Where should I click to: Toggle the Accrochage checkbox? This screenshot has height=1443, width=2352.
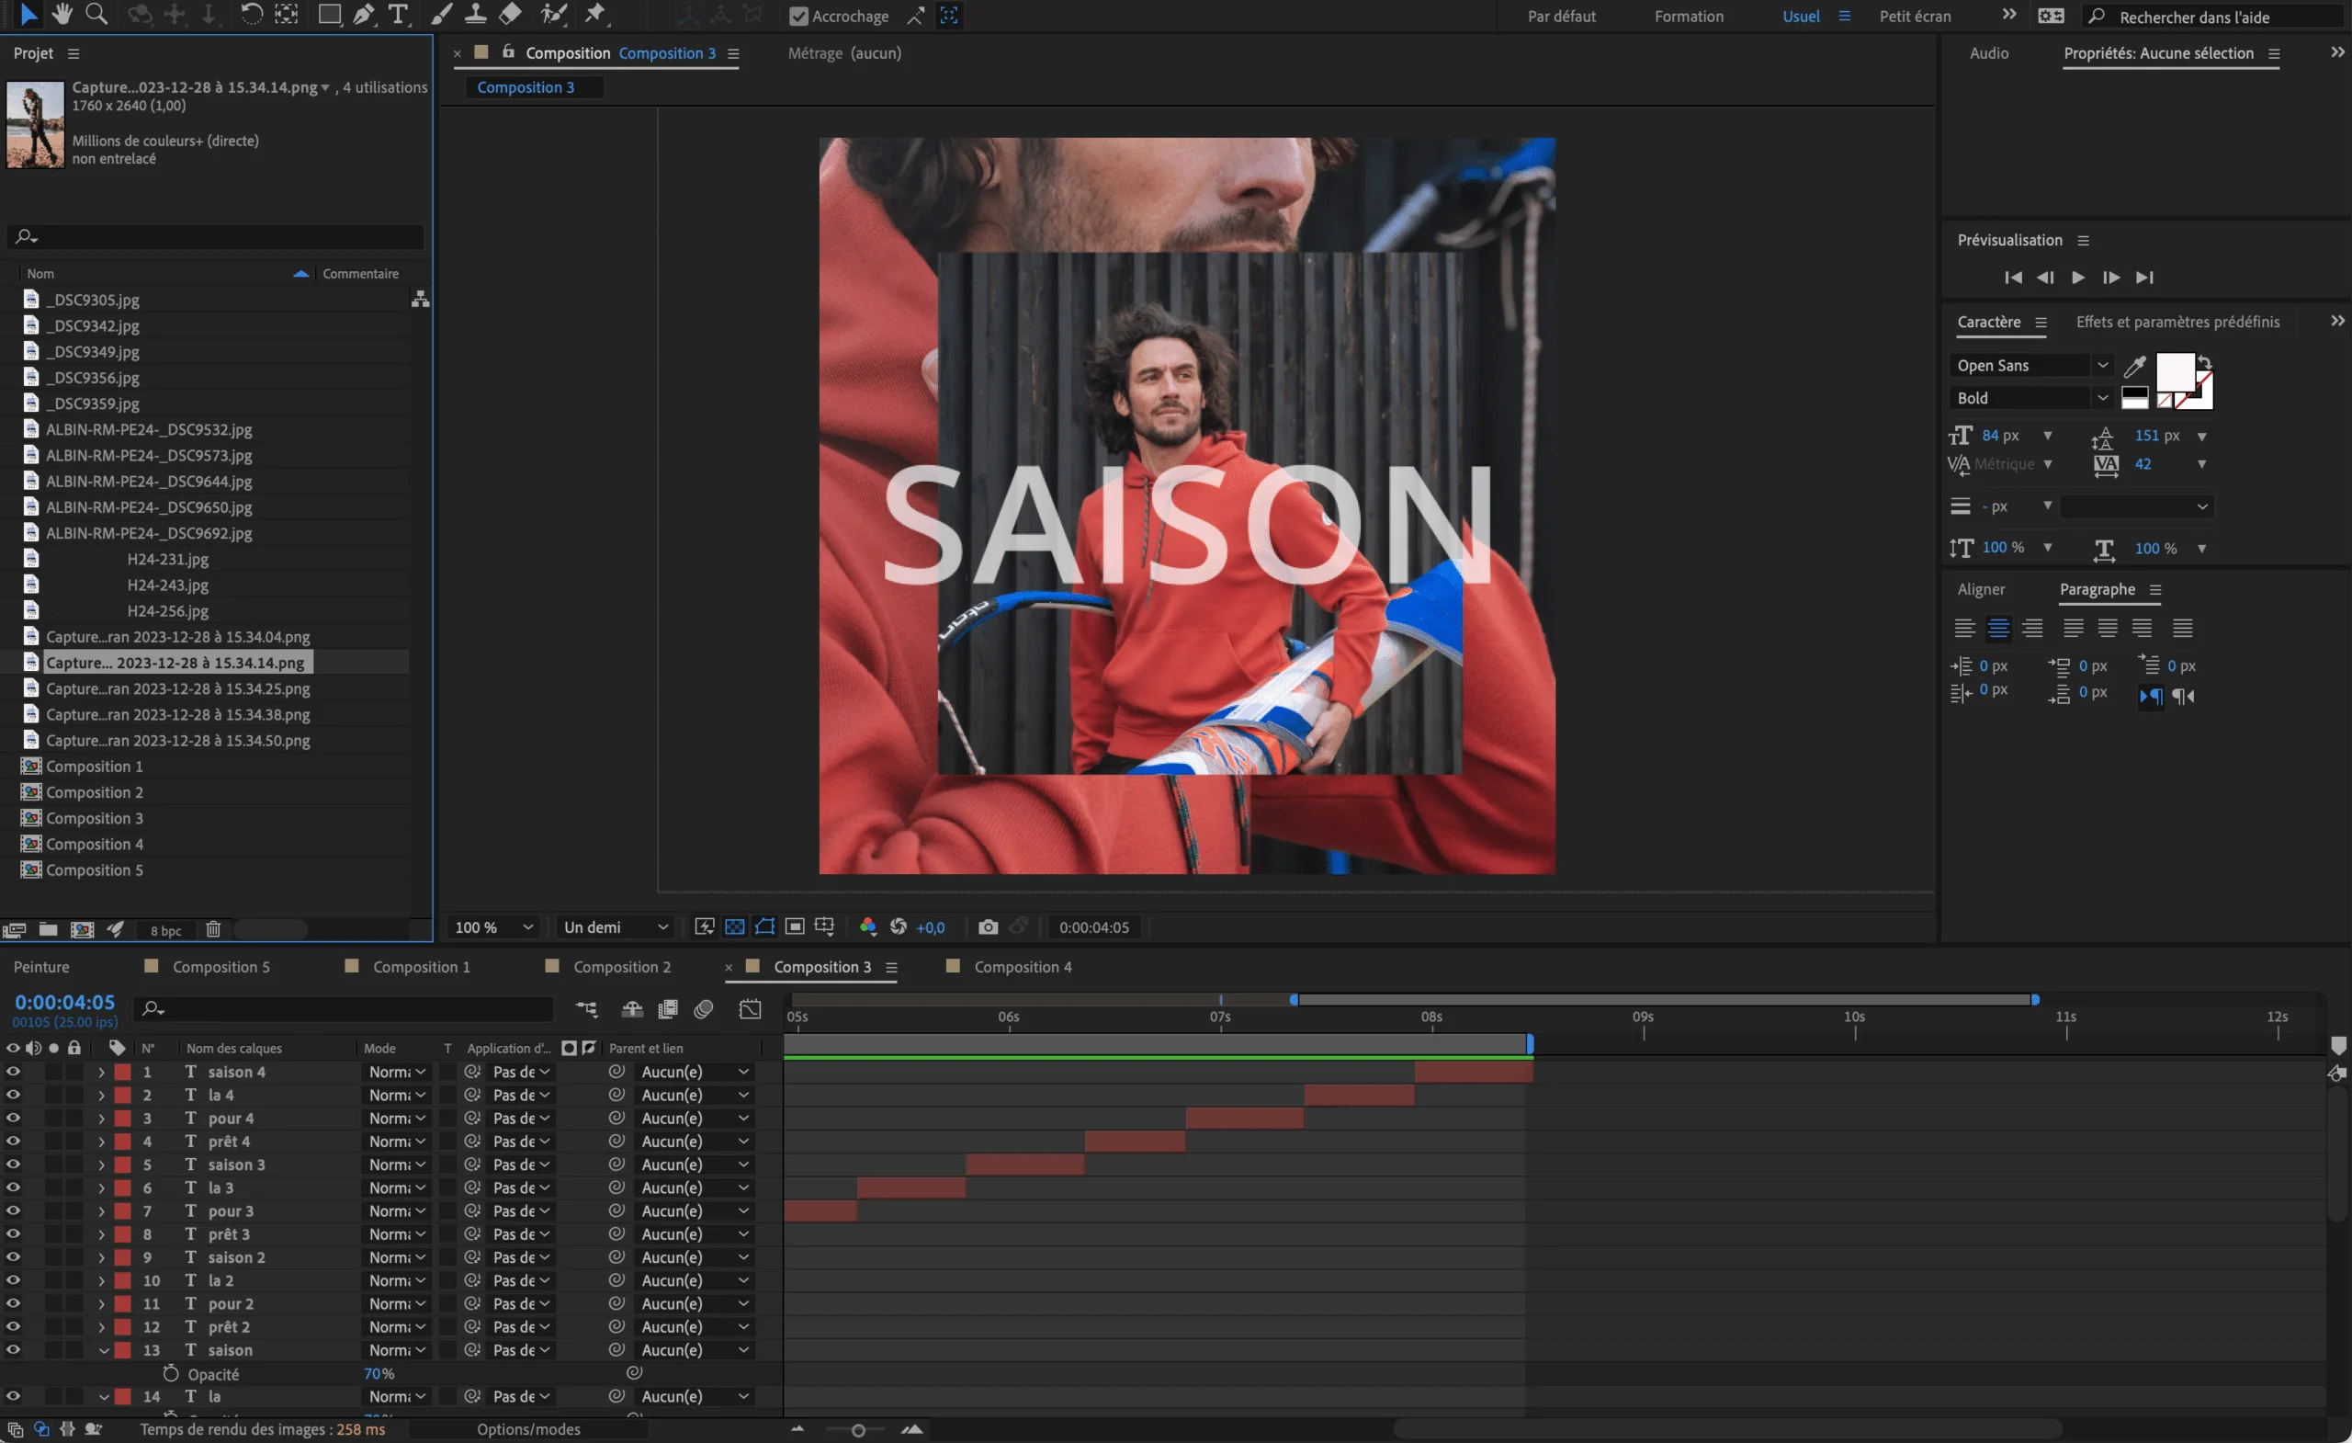pos(799,17)
